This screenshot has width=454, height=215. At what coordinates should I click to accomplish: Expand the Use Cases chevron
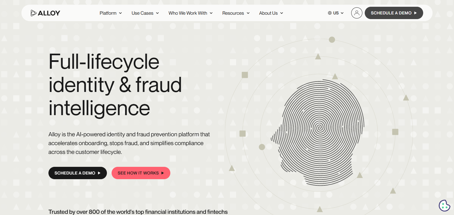(157, 13)
